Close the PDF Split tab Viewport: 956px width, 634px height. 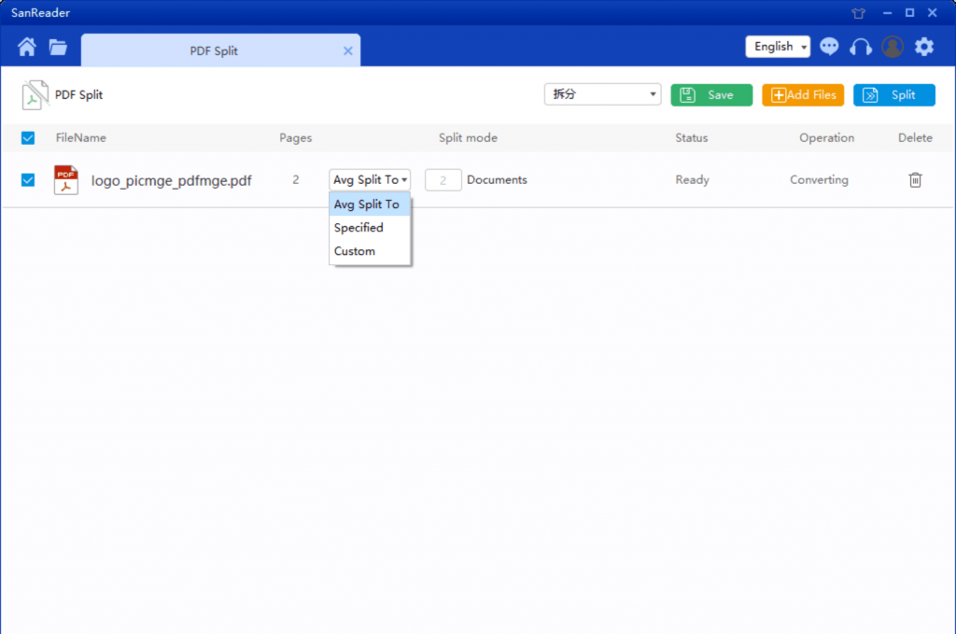[348, 51]
